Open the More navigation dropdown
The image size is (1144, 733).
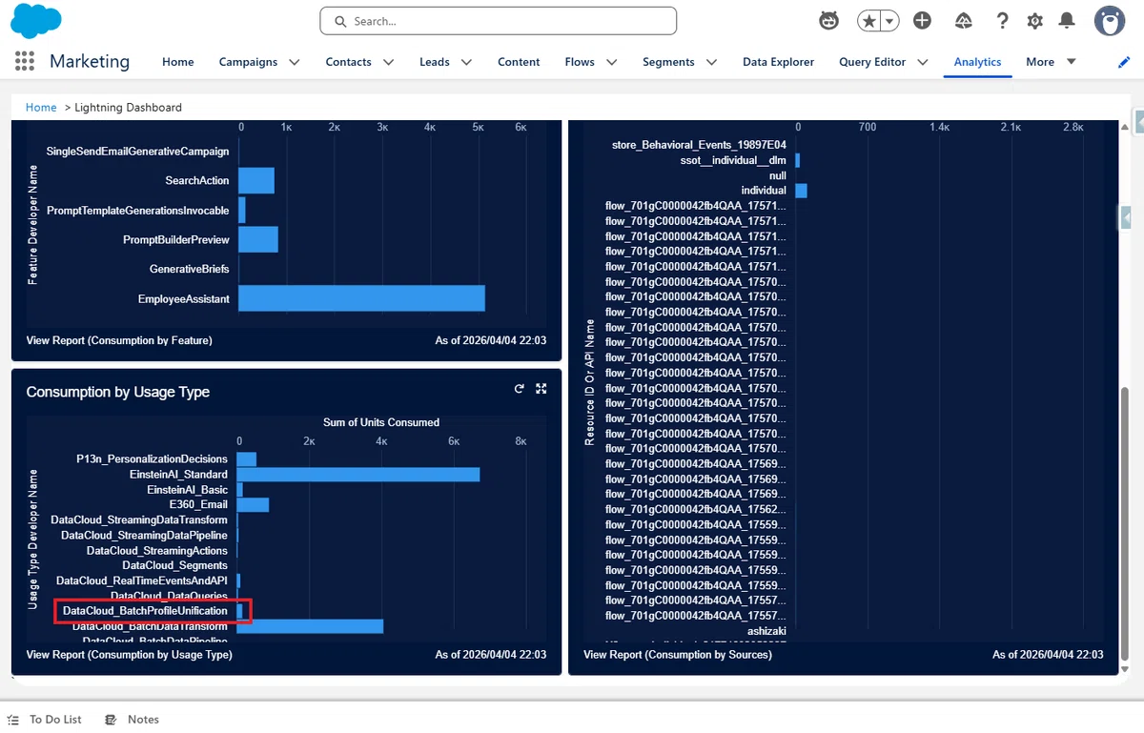coord(1051,62)
